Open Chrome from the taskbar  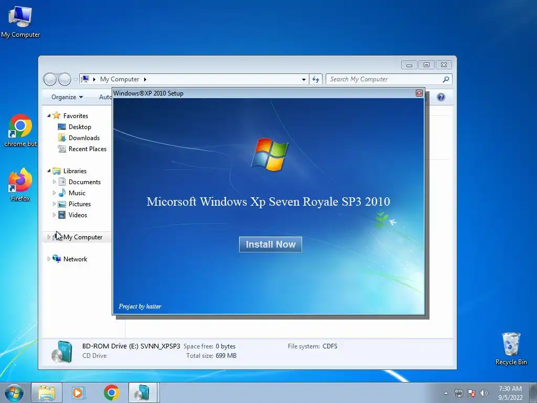pos(111,393)
